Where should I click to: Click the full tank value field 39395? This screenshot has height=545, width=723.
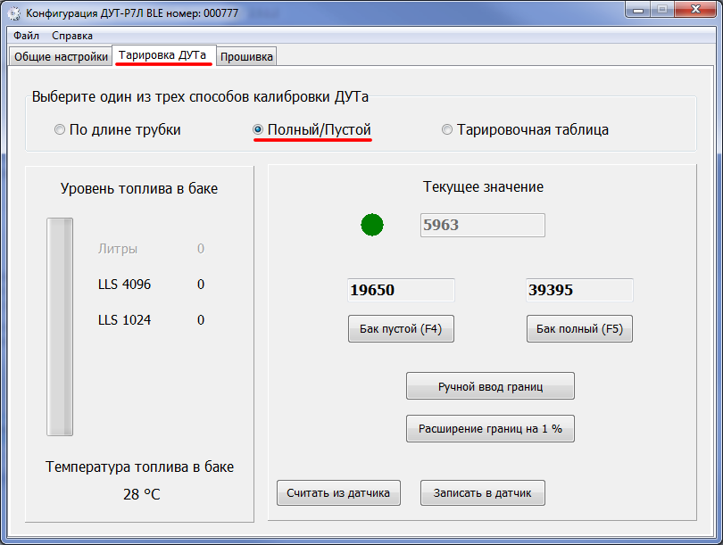point(579,290)
